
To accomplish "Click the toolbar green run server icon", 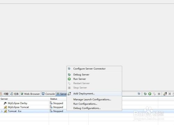I will [x=150, y=94].
